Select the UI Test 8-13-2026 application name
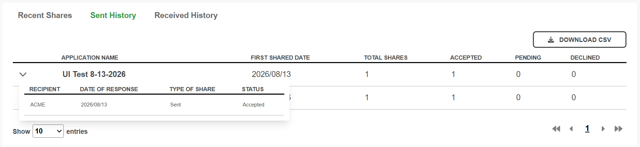Image resolution: width=640 pixels, height=147 pixels. click(x=94, y=74)
